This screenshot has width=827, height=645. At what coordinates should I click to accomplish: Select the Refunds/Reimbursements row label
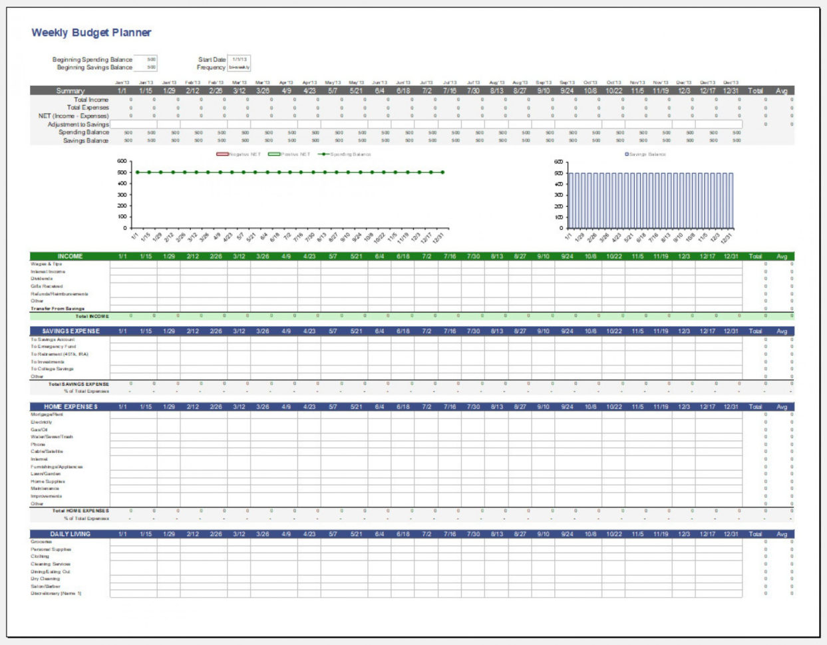(59, 293)
